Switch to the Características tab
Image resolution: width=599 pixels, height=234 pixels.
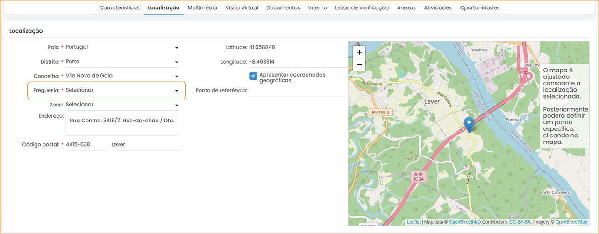[x=119, y=8]
